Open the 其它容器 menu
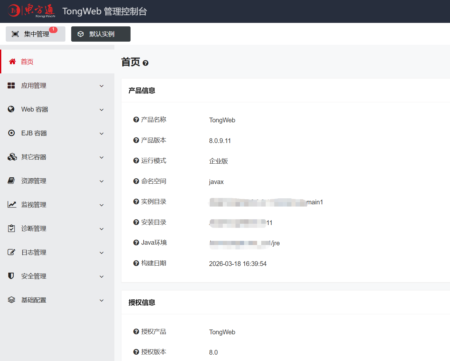 [x=57, y=157]
